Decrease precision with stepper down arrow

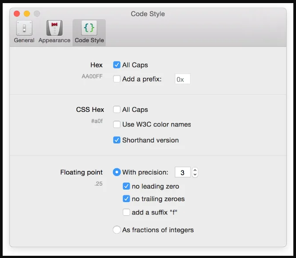click(x=195, y=175)
